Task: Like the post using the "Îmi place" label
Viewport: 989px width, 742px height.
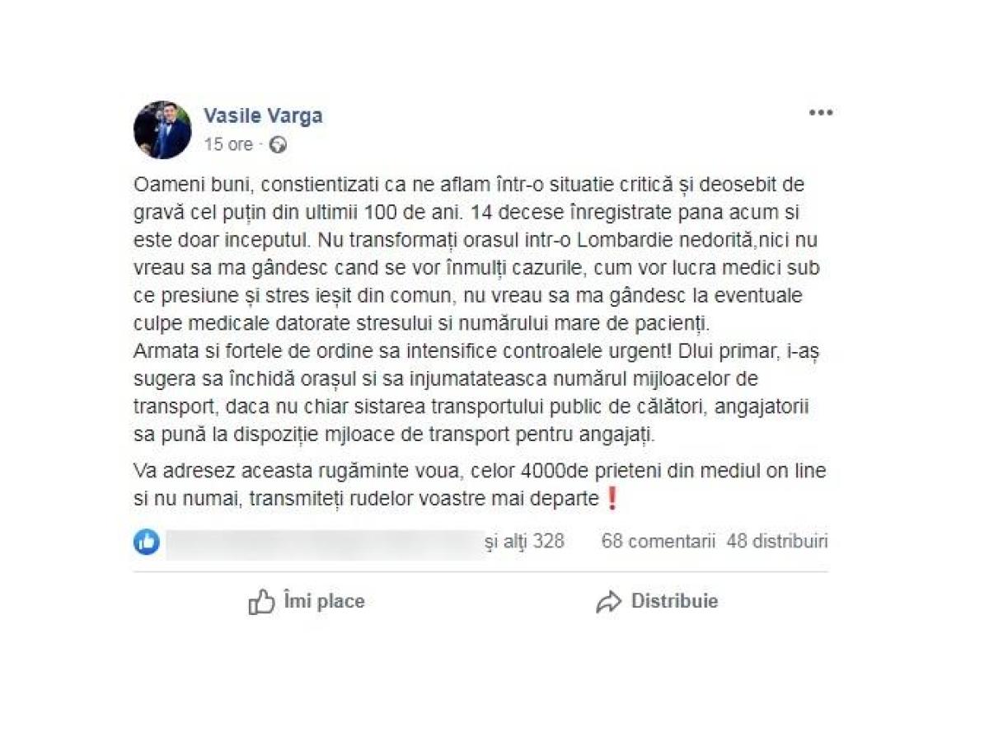Action: coord(323,602)
